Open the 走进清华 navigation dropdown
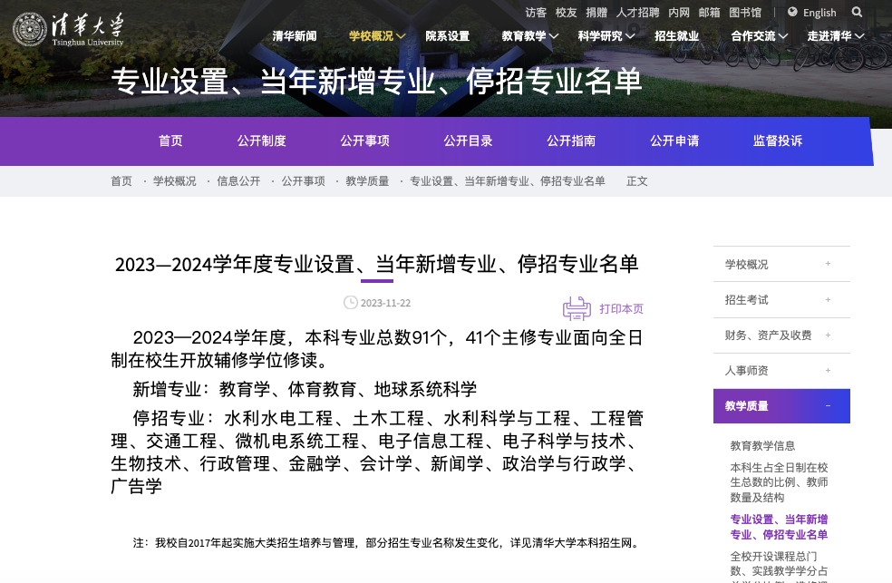 (x=835, y=36)
